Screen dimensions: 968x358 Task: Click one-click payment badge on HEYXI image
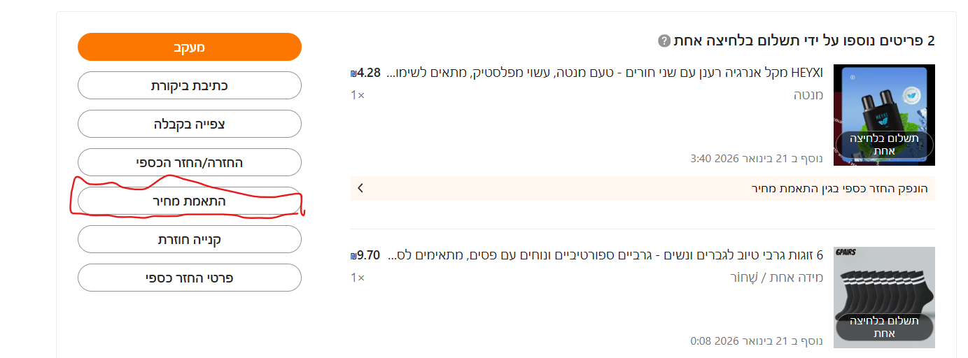click(x=884, y=145)
